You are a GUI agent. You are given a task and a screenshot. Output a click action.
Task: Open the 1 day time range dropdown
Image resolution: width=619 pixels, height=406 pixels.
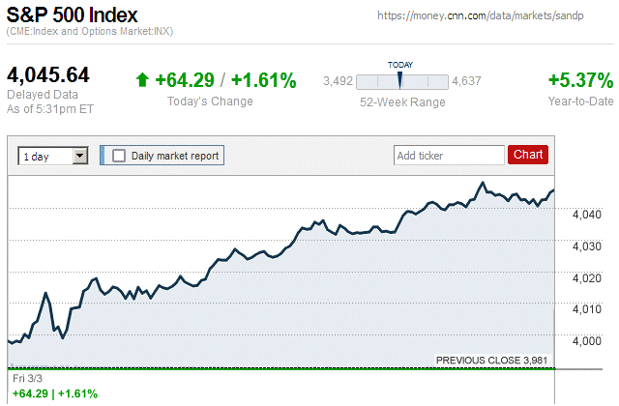tap(53, 155)
